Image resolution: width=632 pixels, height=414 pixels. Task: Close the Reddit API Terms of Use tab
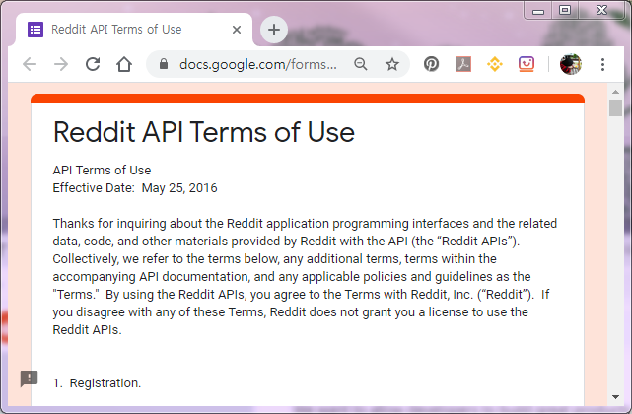(237, 30)
